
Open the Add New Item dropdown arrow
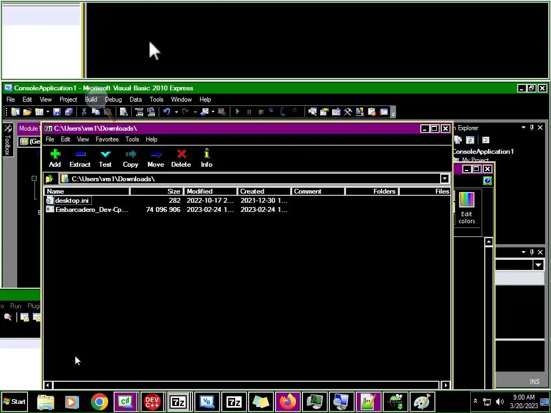click(47, 112)
